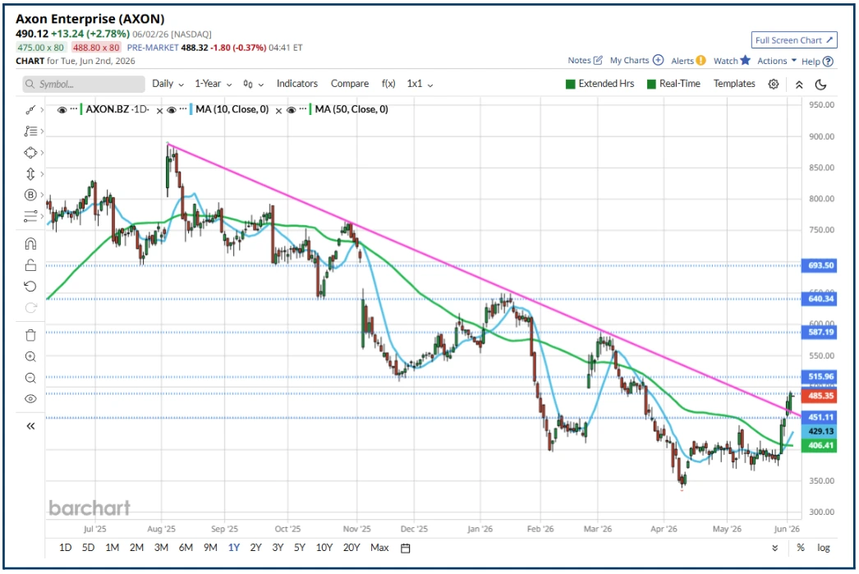Viewport: 859px width, 574px height.
Task: Open the Indicators menu
Action: (x=297, y=84)
